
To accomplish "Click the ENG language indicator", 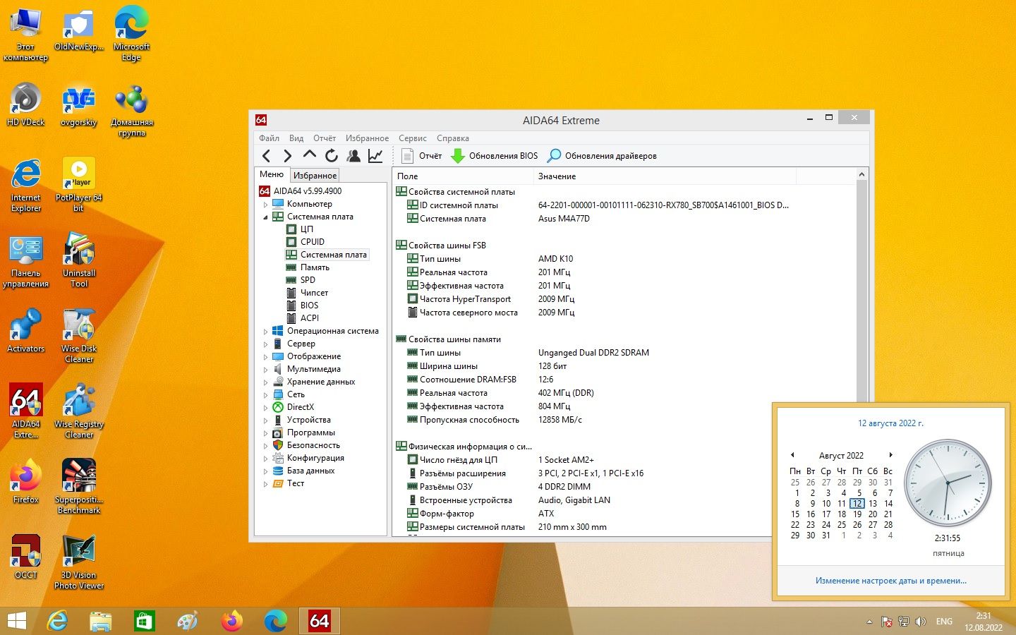I will pos(944,622).
